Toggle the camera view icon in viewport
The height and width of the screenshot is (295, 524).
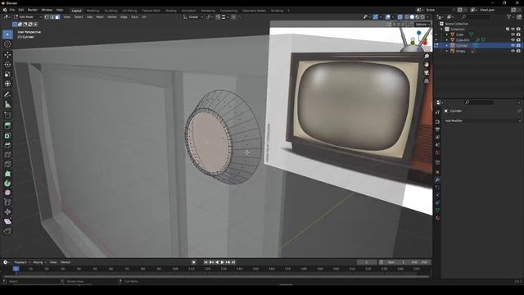[x=427, y=73]
